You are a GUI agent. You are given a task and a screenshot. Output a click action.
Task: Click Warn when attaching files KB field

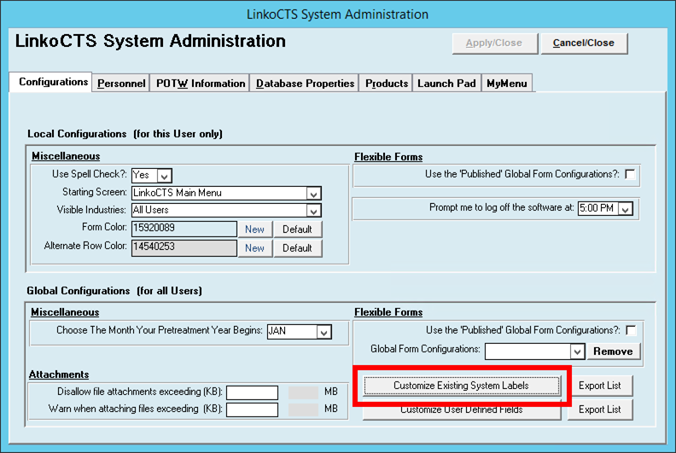coord(252,409)
